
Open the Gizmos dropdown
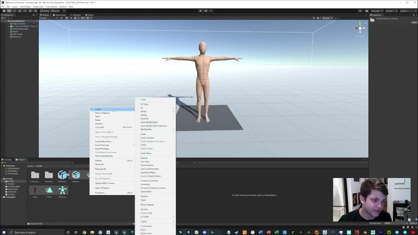327,18
